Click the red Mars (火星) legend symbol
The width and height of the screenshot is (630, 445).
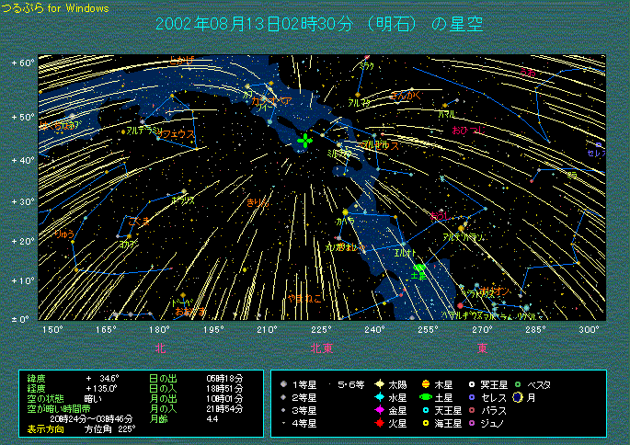coord(378,423)
